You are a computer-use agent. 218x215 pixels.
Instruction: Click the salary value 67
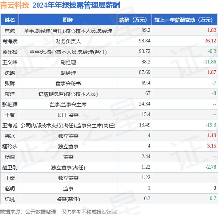click(148, 93)
